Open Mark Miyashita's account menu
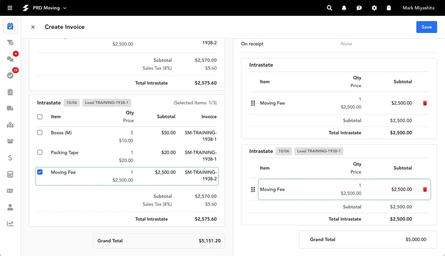 click(x=418, y=8)
